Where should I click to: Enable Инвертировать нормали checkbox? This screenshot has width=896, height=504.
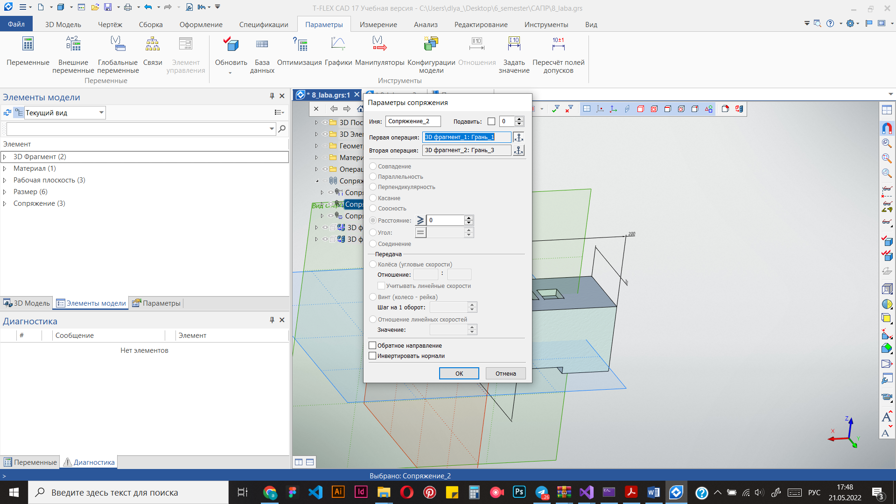click(372, 356)
